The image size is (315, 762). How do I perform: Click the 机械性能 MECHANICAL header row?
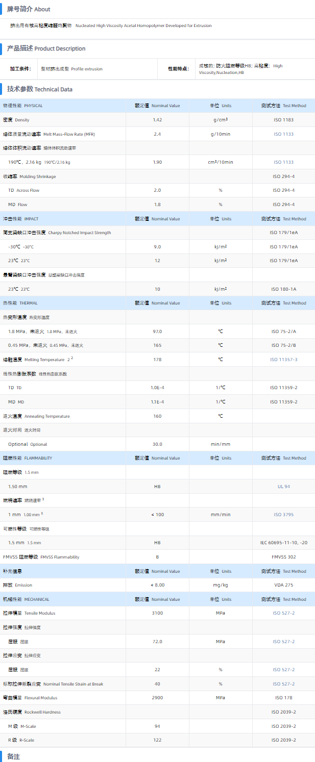click(26, 599)
